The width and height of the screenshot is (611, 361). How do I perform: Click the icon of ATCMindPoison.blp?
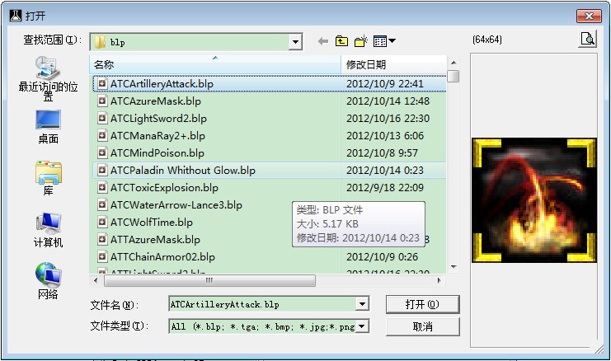(102, 152)
